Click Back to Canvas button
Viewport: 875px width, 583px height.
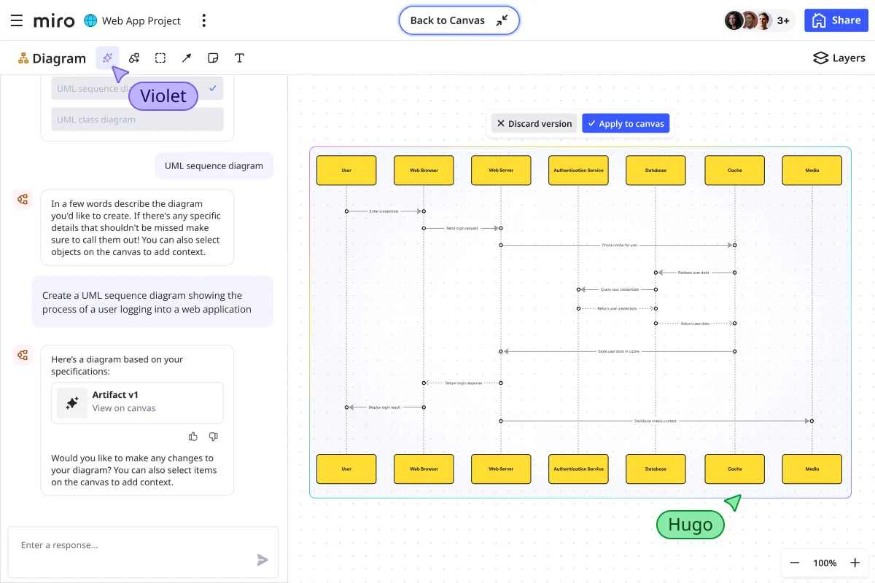pyautogui.click(x=459, y=20)
